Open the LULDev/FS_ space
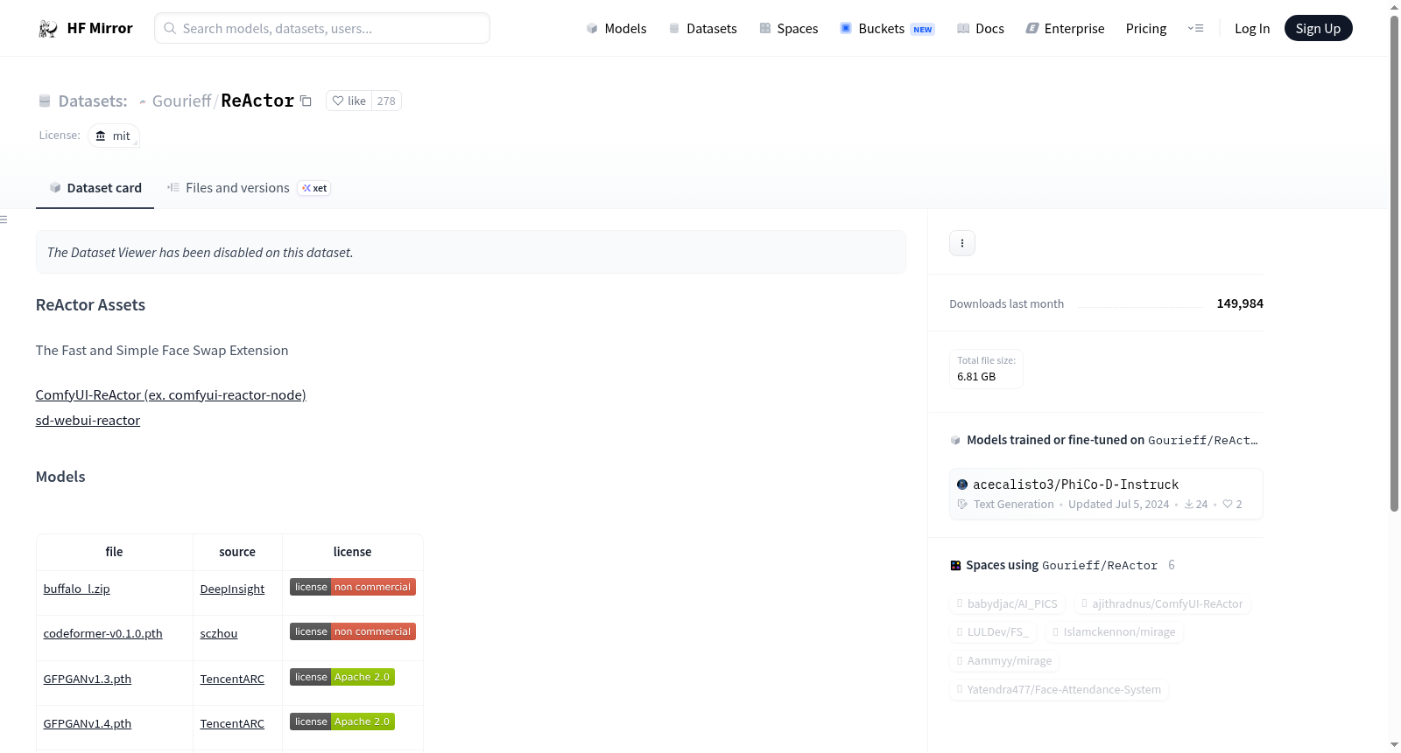 (993, 631)
